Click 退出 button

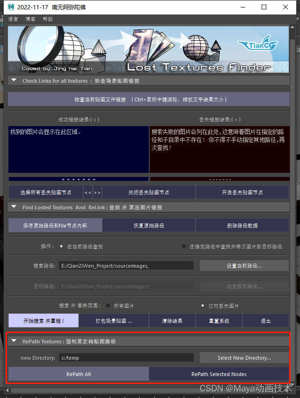[x=266, y=320]
